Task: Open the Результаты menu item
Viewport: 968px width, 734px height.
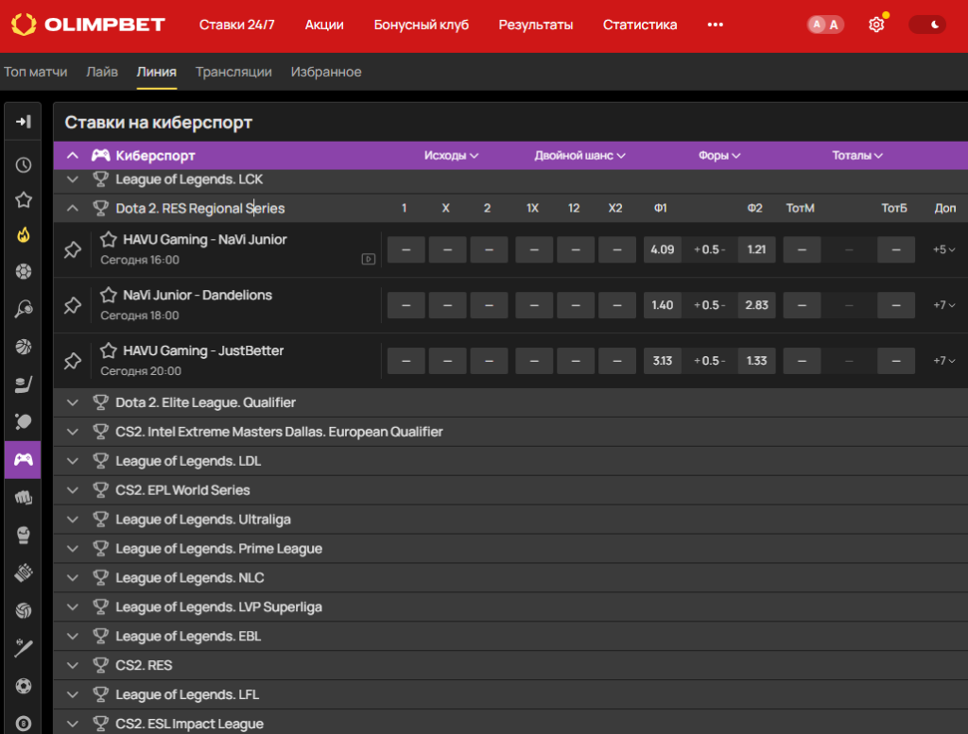Action: click(x=536, y=25)
